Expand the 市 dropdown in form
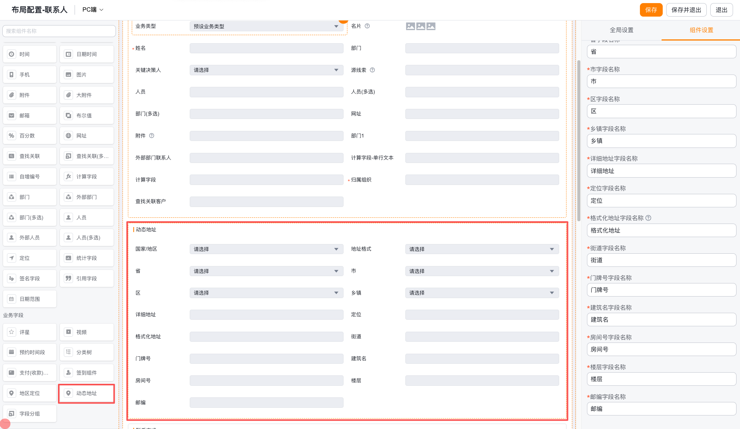The width and height of the screenshot is (740, 429). click(x=482, y=271)
